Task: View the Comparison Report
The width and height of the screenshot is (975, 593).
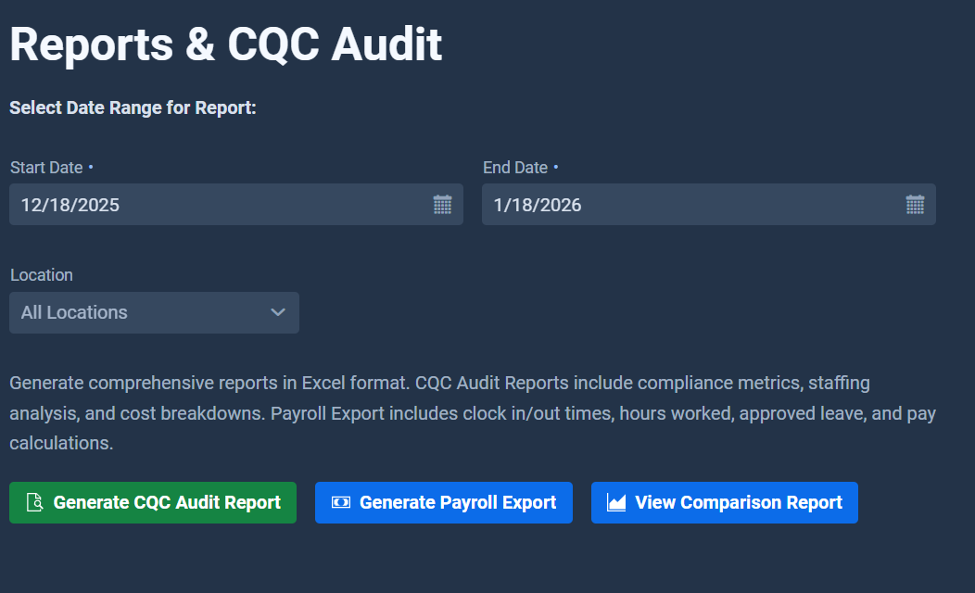Action: 724,502
